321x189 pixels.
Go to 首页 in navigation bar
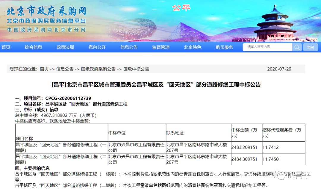coord(6,47)
